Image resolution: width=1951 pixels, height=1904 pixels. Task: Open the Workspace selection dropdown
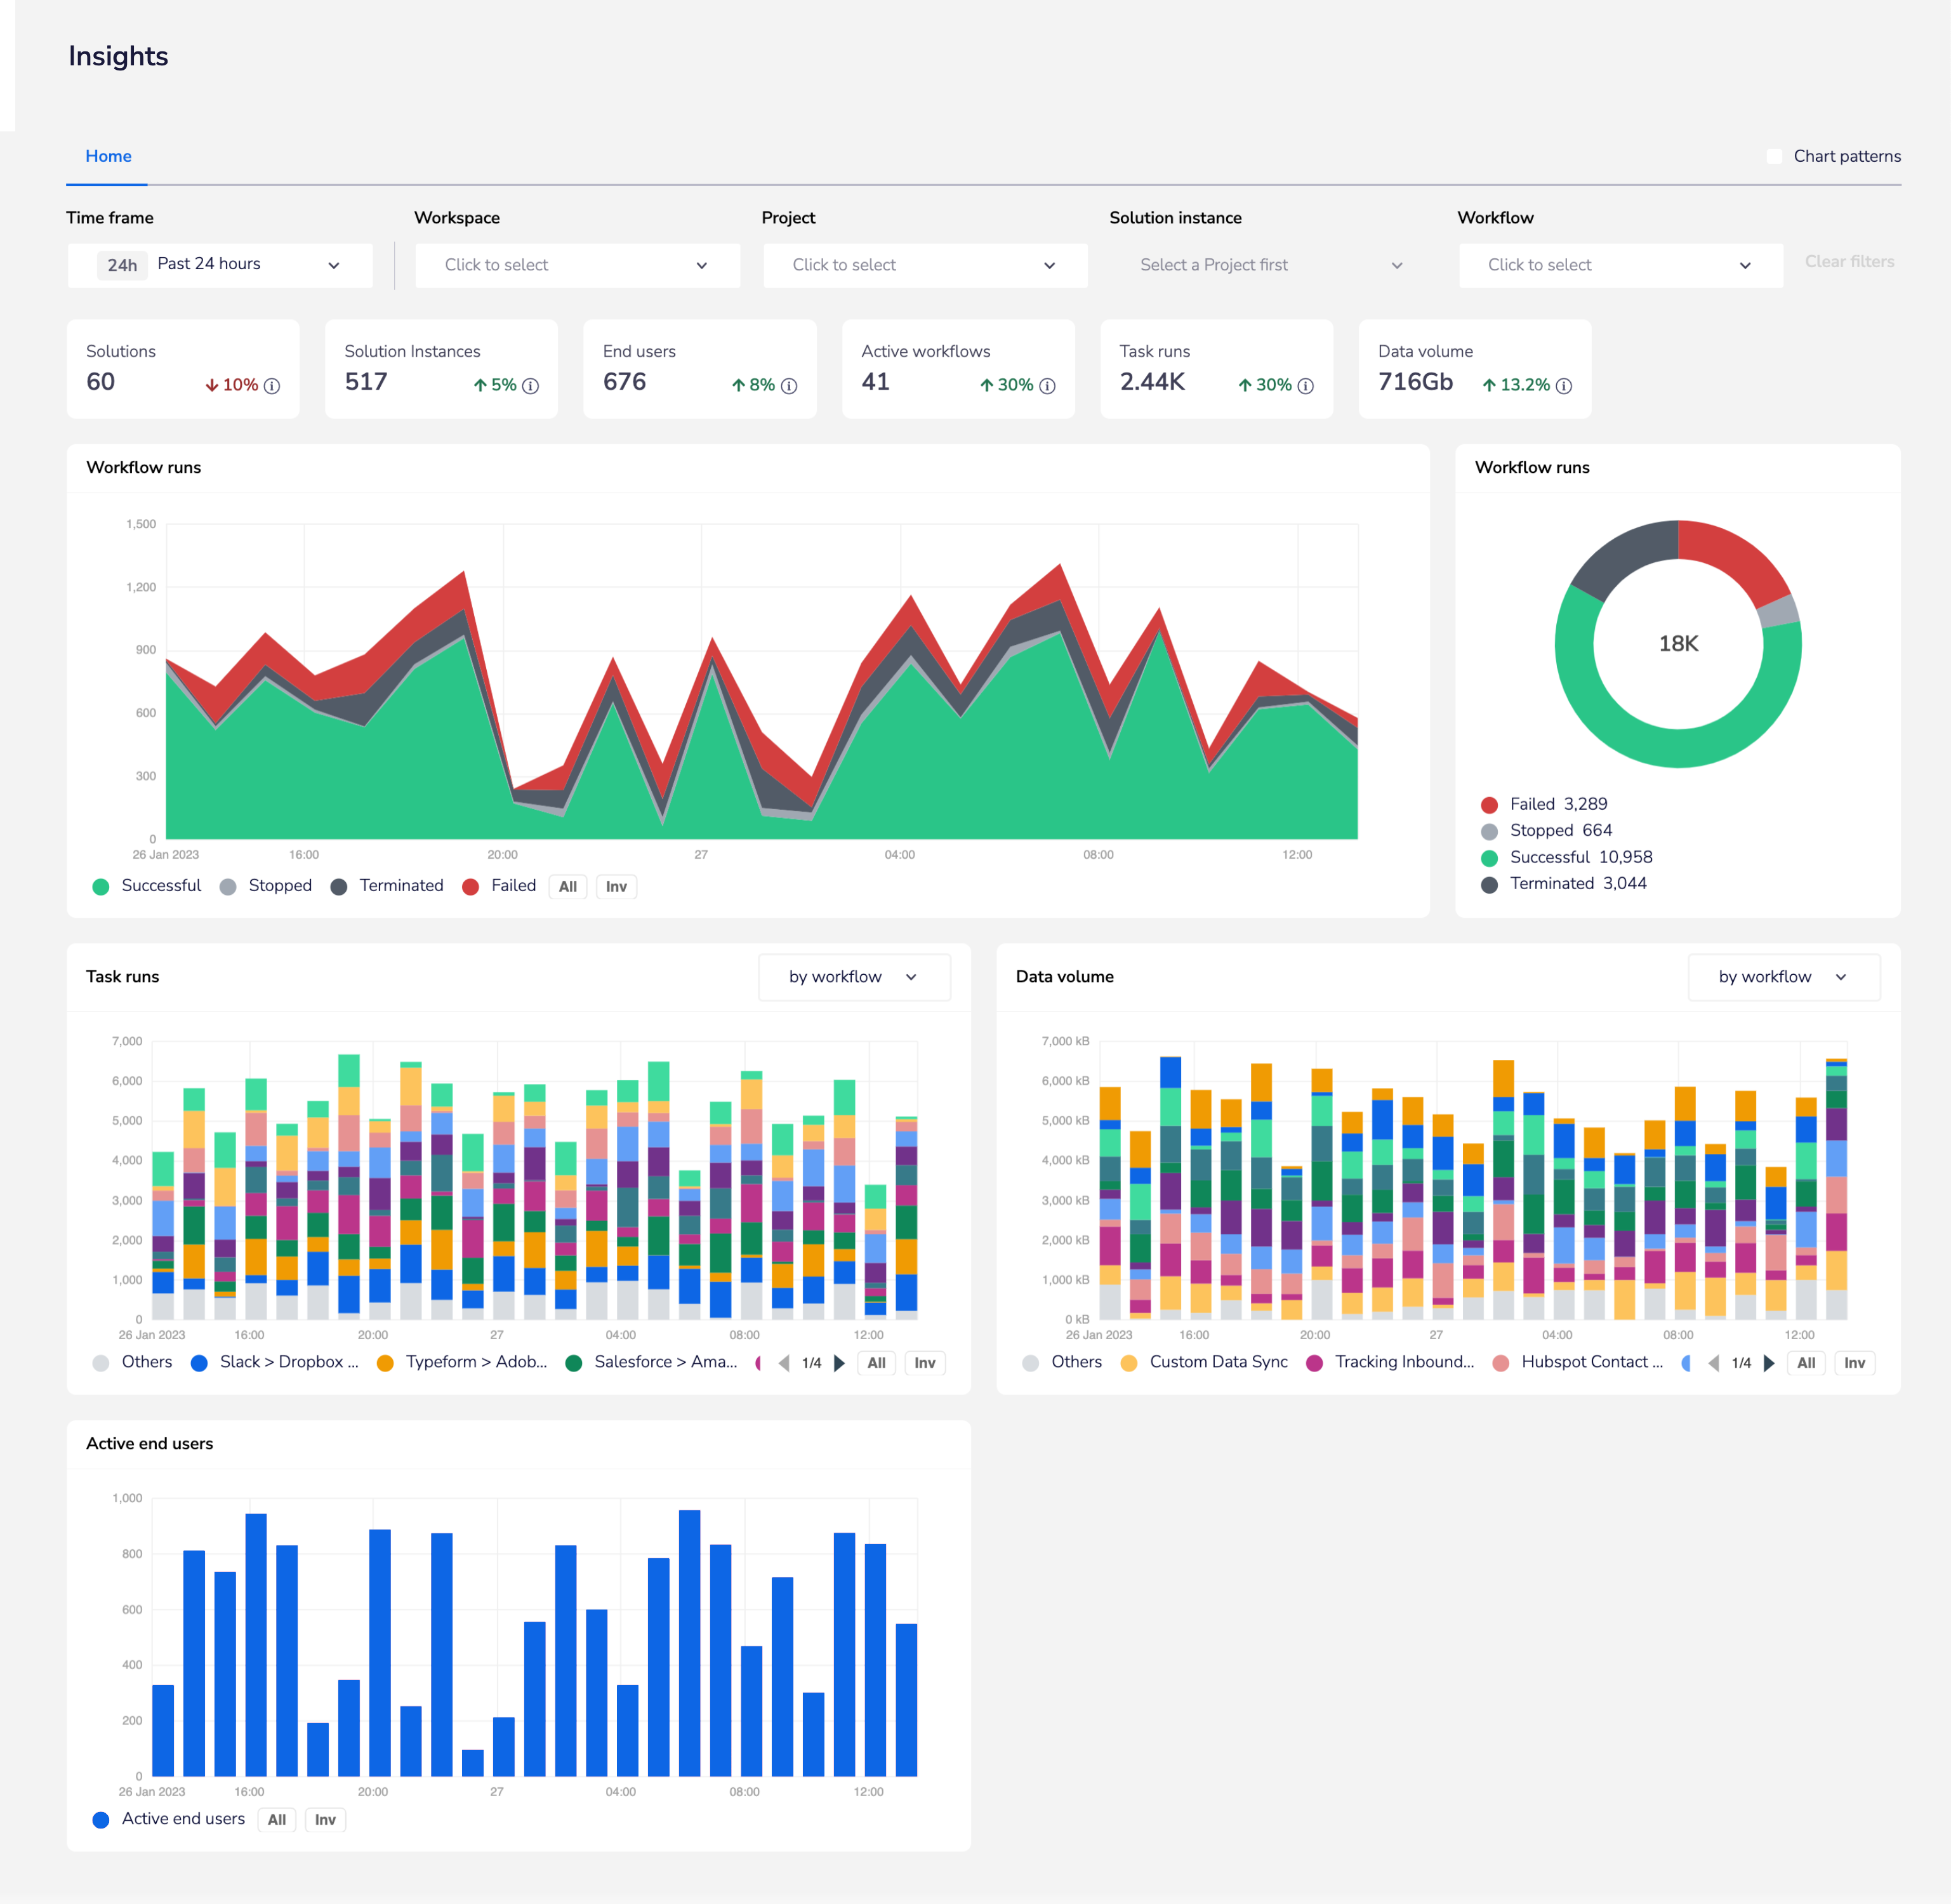pyautogui.click(x=577, y=264)
